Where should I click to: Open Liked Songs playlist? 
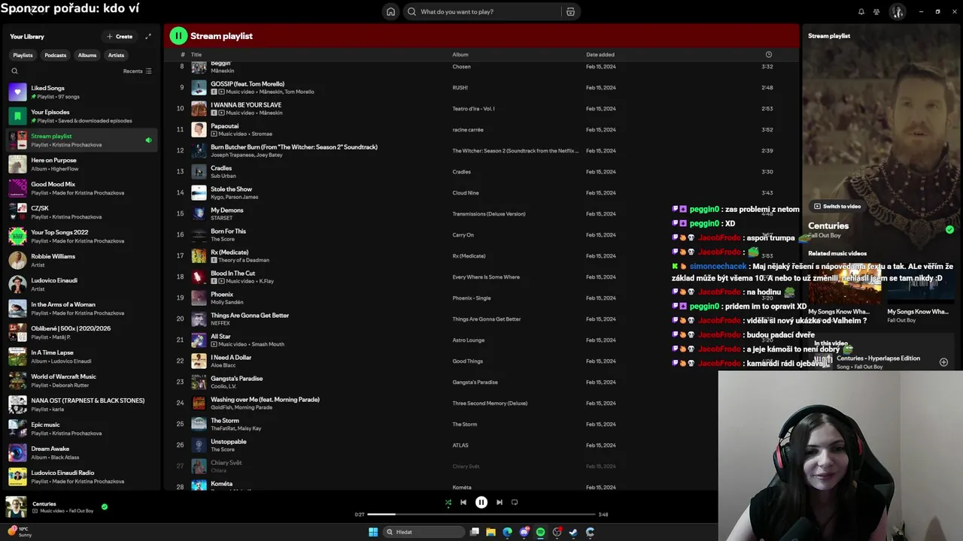pos(83,92)
